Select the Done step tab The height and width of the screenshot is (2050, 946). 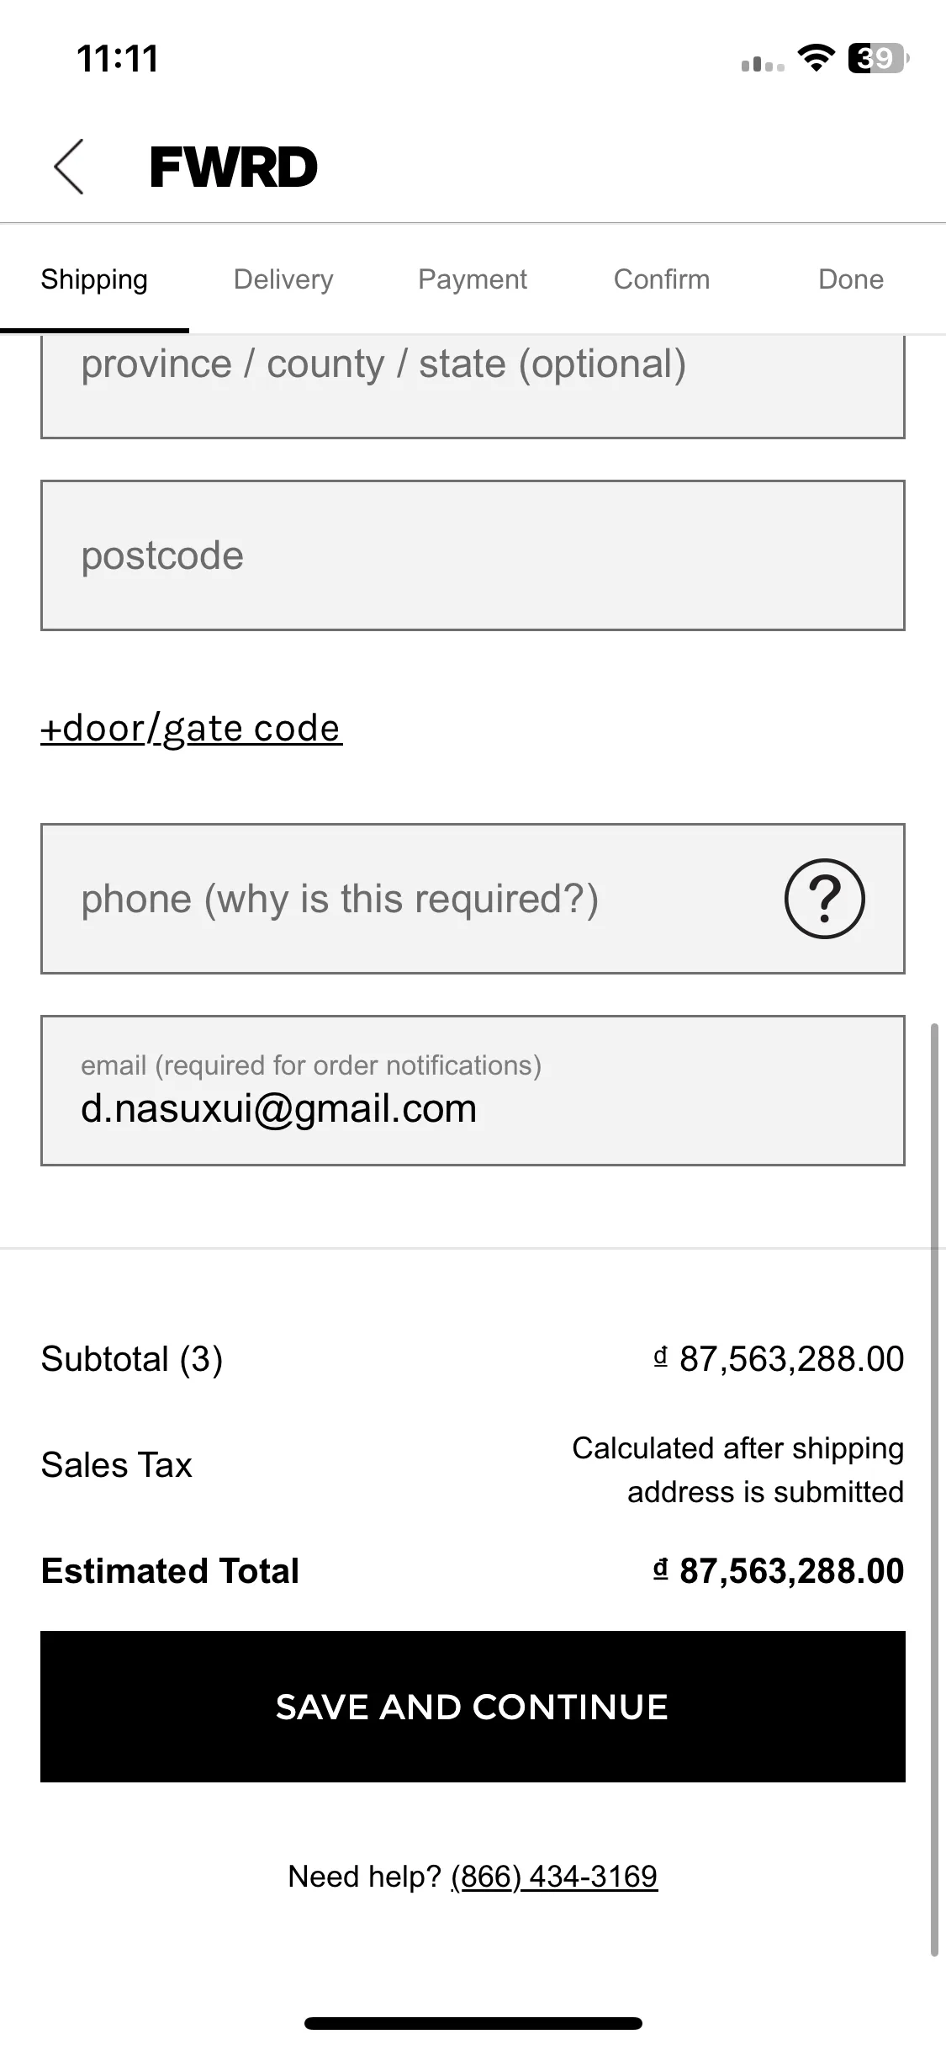(851, 279)
